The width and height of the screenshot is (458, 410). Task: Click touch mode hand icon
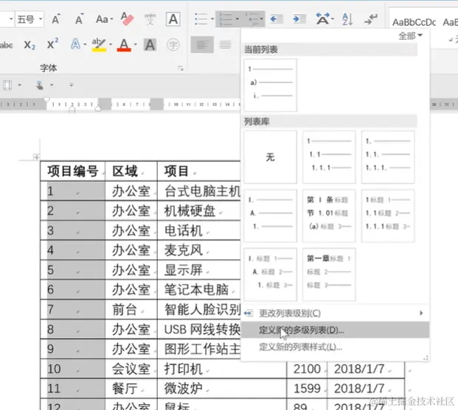[40, 85]
